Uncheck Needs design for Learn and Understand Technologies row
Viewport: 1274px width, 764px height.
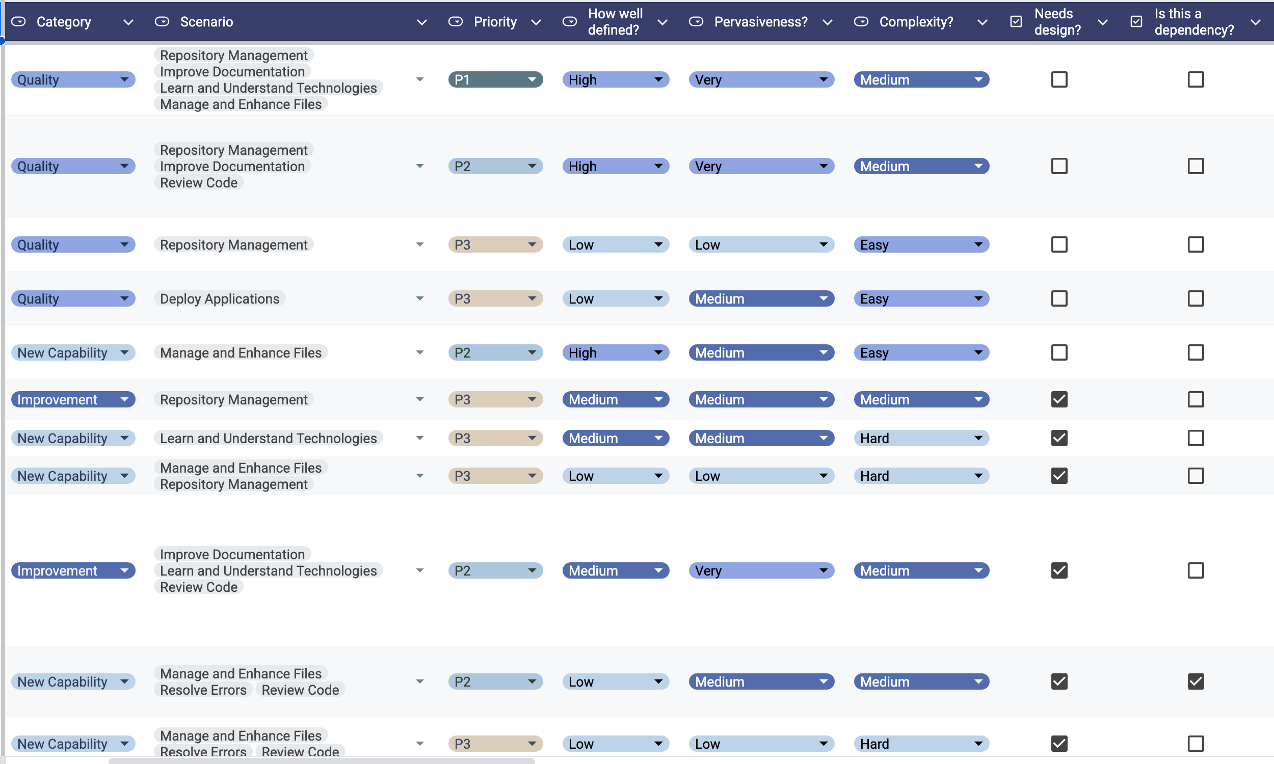point(1059,438)
